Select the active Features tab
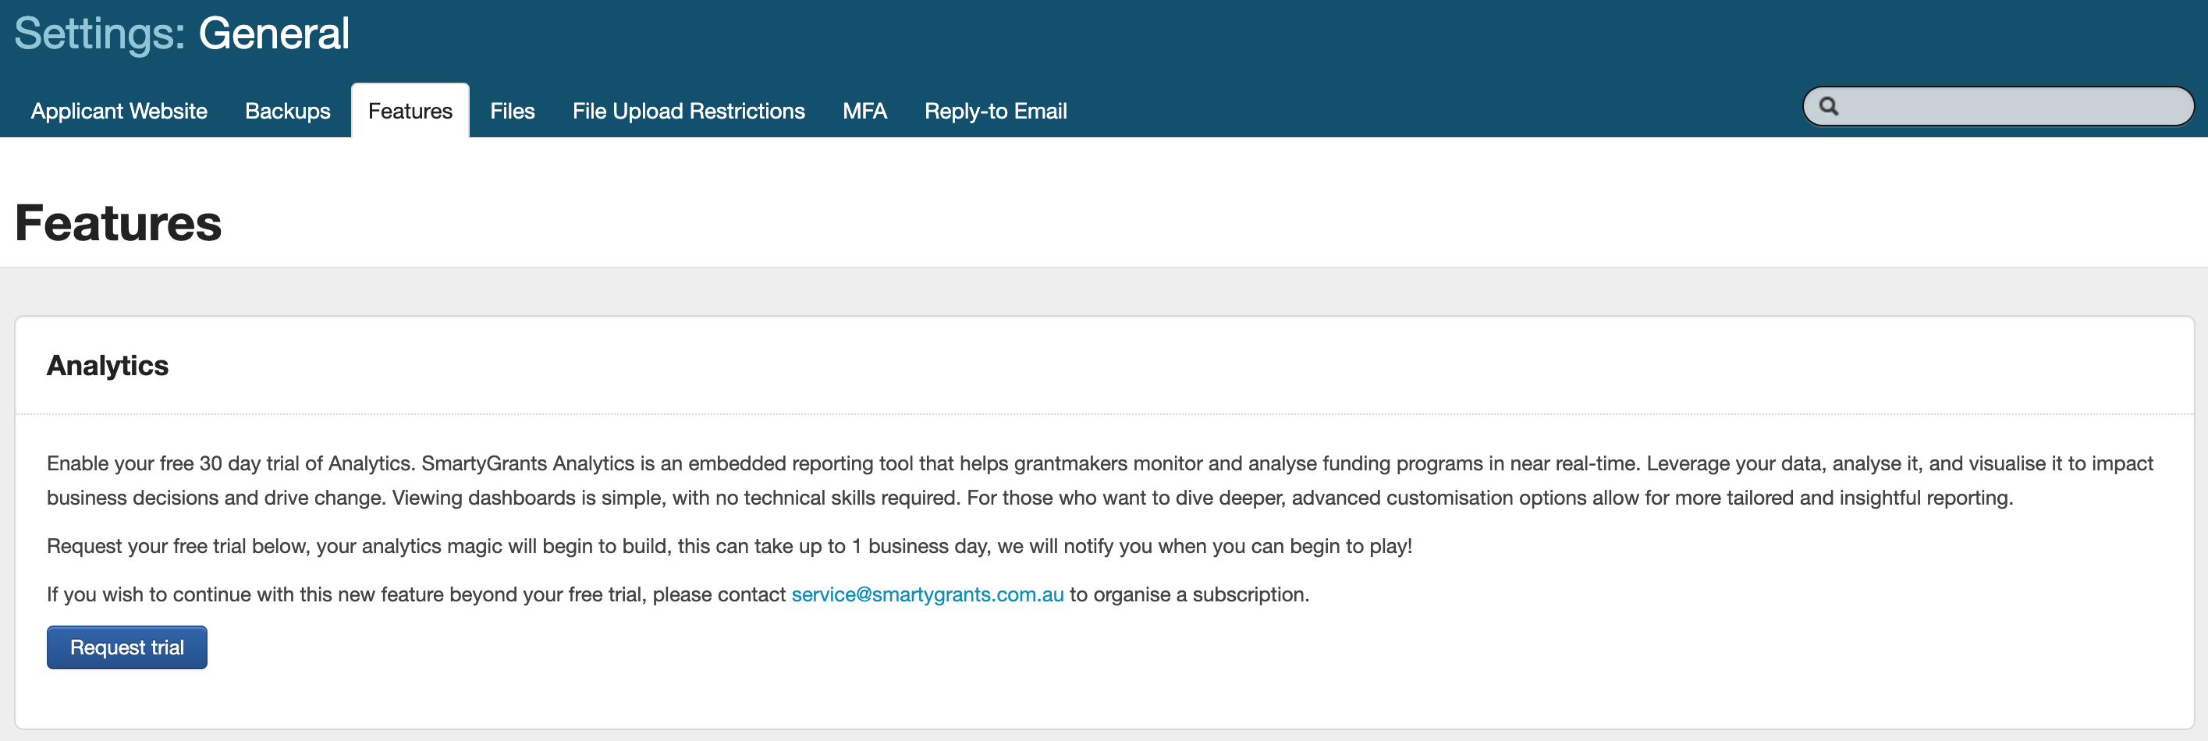 pyautogui.click(x=410, y=112)
